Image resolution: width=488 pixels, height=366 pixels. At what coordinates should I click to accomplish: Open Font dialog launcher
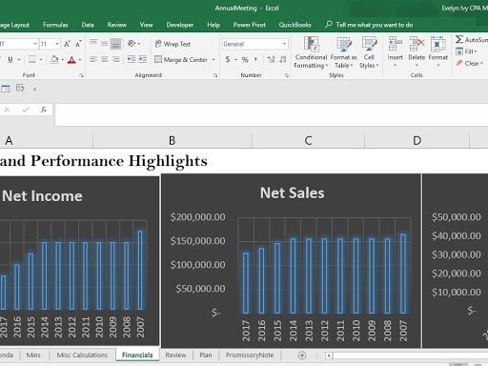click(x=82, y=75)
